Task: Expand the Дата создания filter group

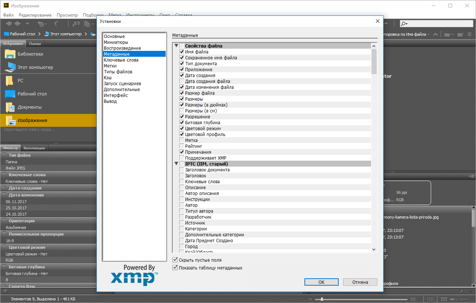Action: (4, 188)
